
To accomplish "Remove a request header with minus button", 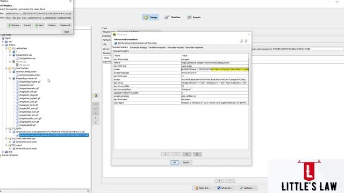I will (176, 154).
